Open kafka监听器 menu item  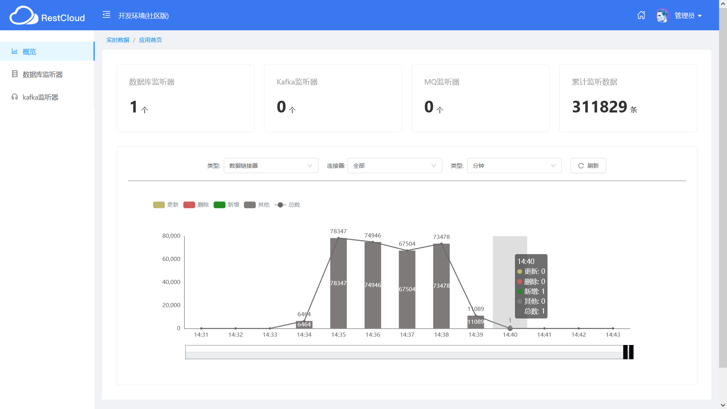click(x=41, y=97)
